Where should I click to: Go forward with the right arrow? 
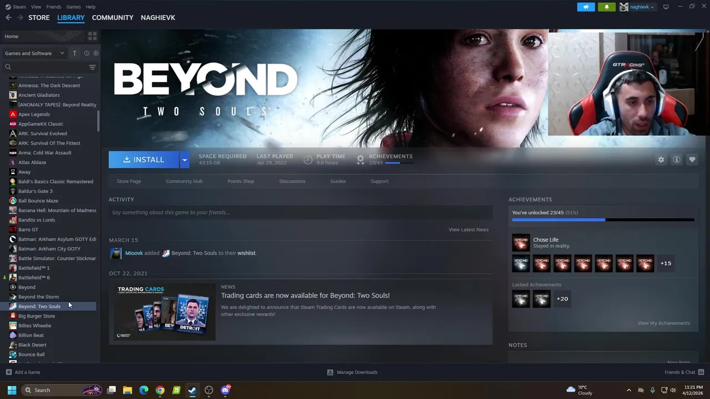pyautogui.click(x=20, y=18)
